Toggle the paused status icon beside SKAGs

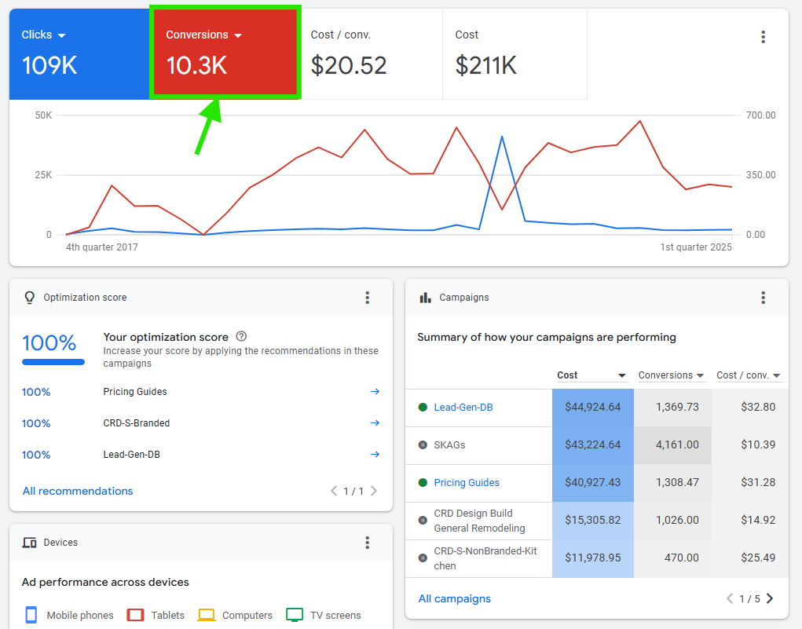pyautogui.click(x=422, y=444)
